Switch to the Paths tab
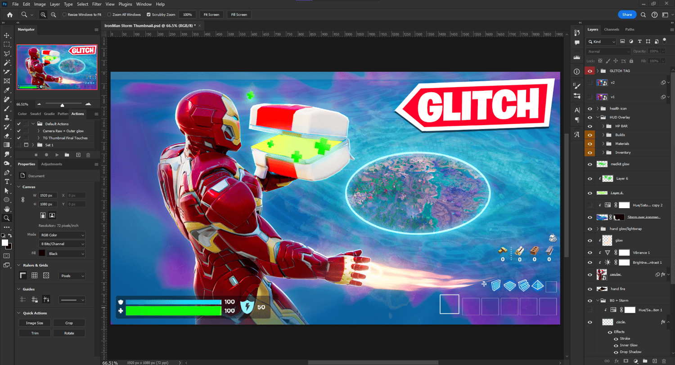 (630, 29)
